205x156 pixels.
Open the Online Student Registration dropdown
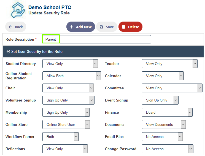click(x=72, y=76)
